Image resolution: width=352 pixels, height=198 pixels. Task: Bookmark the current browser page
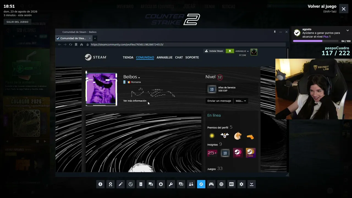pos(76,45)
